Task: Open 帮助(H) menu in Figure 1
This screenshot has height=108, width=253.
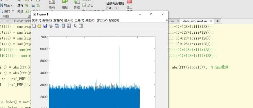Action: [x=114, y=20]
